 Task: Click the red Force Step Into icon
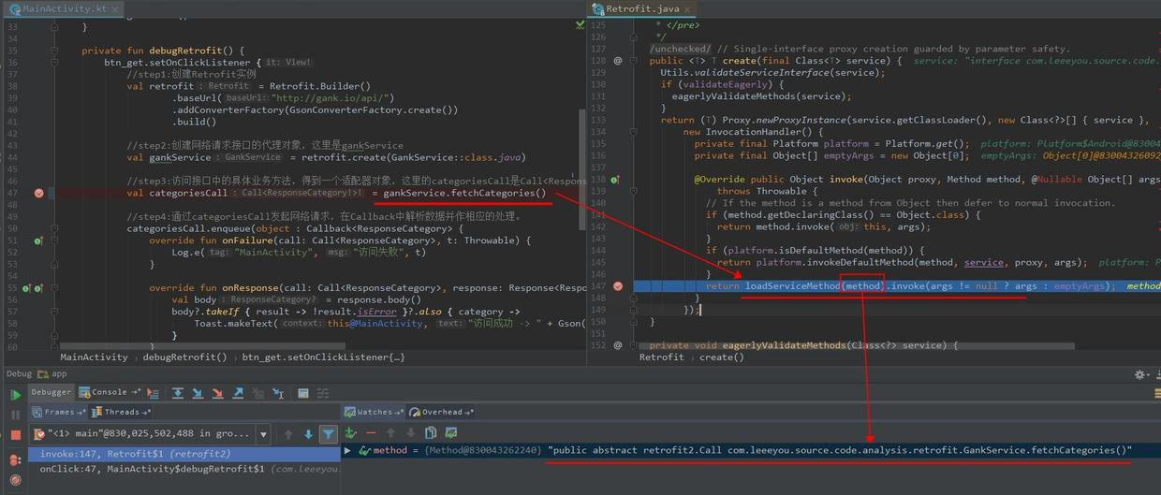pyautogui.click(x=217, y=393)
